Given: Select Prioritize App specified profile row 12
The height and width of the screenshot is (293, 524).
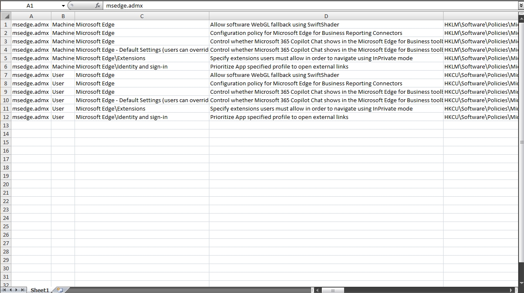Looking at the screenshot, I should (x=326, y=117).
